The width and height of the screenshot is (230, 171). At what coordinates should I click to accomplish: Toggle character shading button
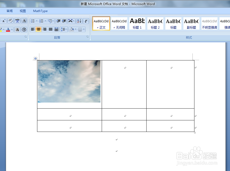click(x=17, y=30)
